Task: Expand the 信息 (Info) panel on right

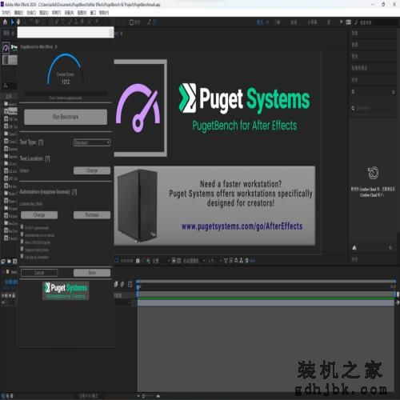Action: 354,33
